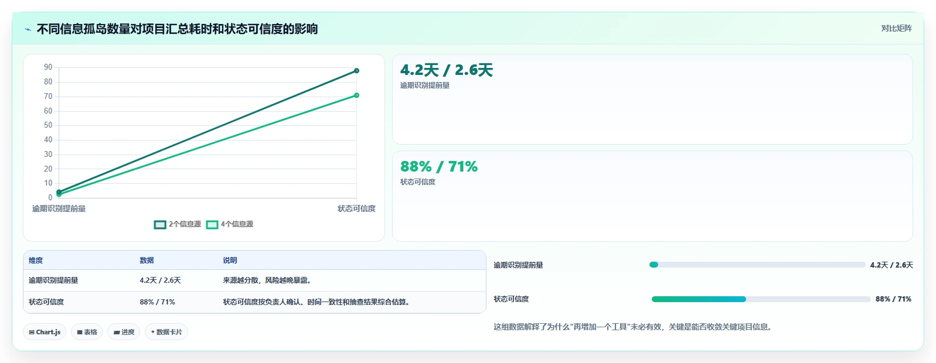Click the 数据卡片 tag sparkle icon
The width and height of the screenshot is (936, 363).
click(x=153, y=332)
